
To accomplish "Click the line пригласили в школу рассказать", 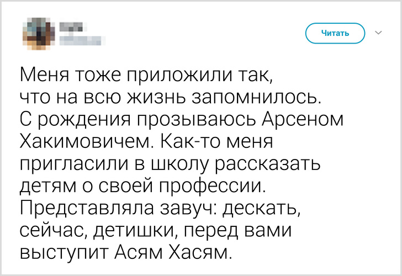I will click(x=171, y=164).
